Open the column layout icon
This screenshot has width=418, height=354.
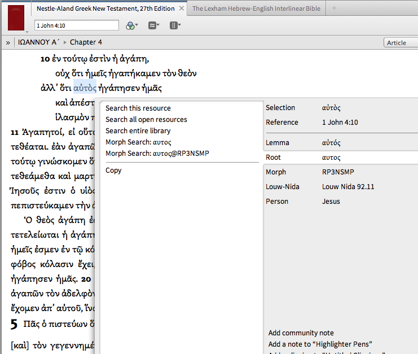point(174,25)
